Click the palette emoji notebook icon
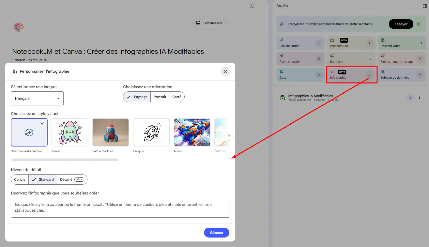Viewport: 429px width, 247px height. point(19,27)
